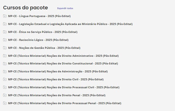The width and height of the screenshot is (175, 111).
Task: Open Legislação Estadual e Legislação Aplicada course
Action: point(70,24)
